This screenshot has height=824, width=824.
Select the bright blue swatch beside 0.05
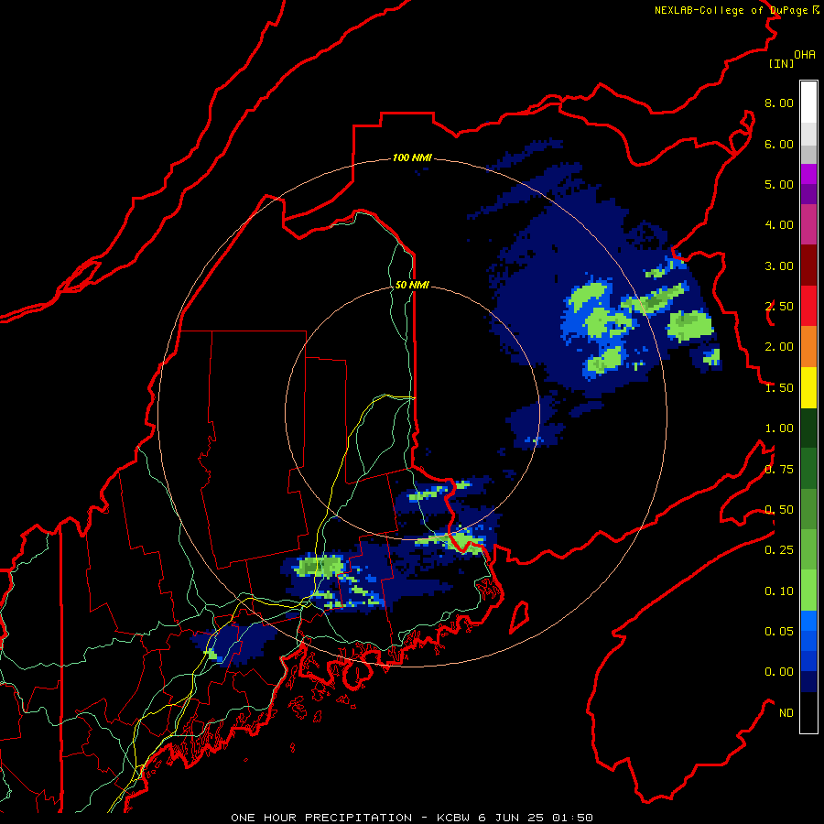click(808, 621)
